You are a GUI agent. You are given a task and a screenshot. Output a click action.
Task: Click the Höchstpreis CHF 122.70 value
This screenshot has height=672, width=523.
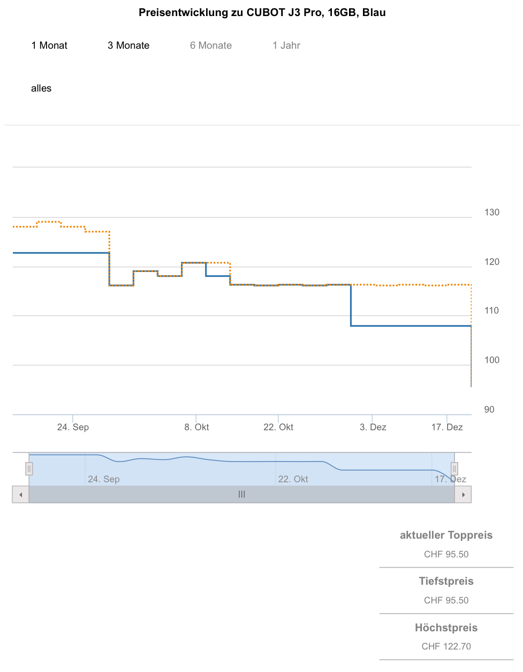(446, 647)
